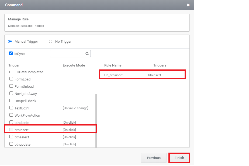Click the Finish button

[x=179, y=158]
